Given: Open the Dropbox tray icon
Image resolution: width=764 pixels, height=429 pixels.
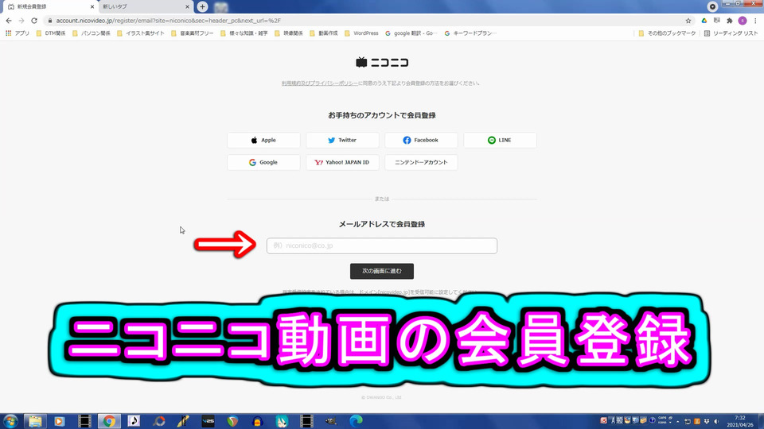Looking at the screenshot, I should (707, 421).
